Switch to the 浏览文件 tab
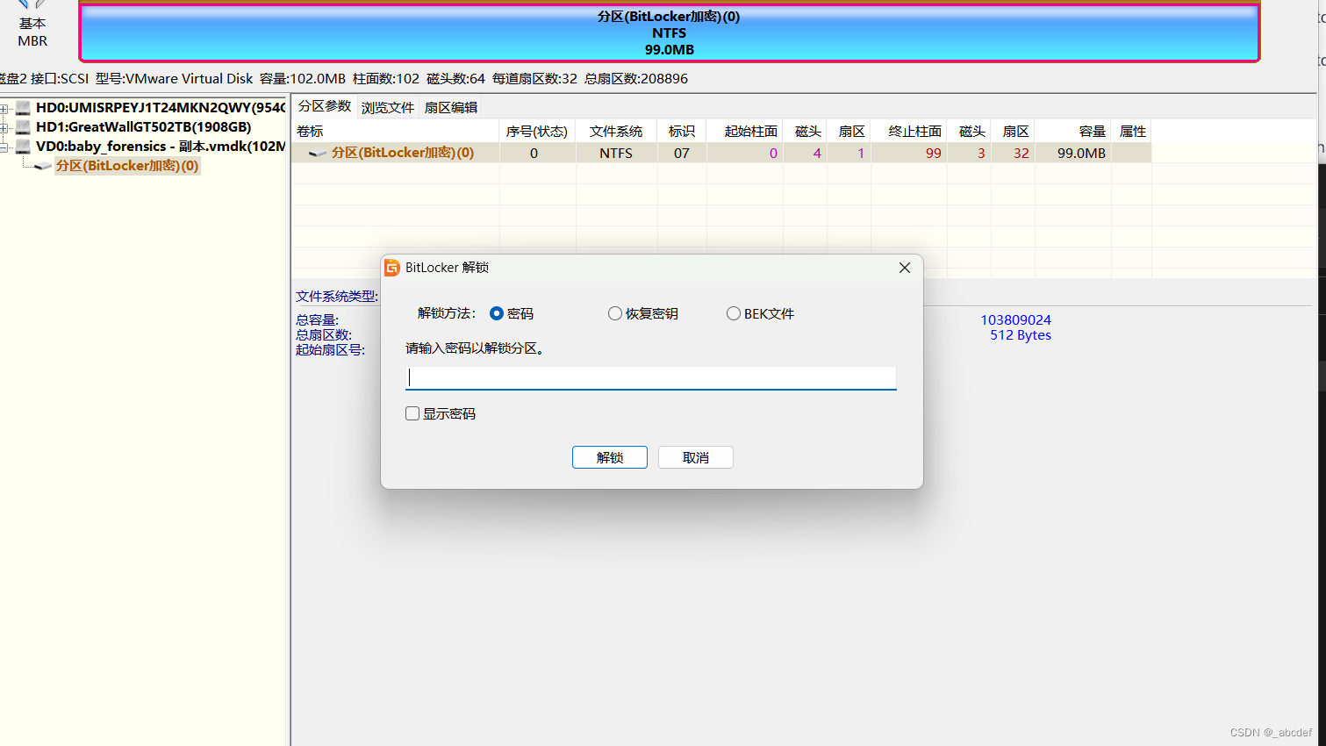Viewport: 1326px width, 746px height. pyautogui.click(x=387, y=107)
